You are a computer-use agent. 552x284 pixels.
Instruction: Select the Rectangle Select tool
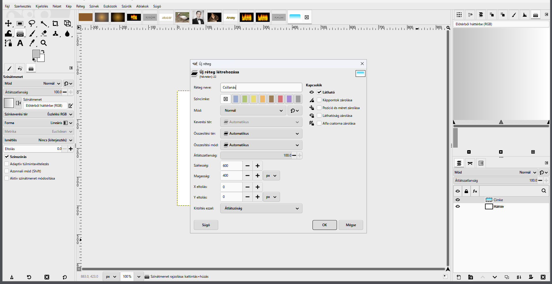click(20, 24)
